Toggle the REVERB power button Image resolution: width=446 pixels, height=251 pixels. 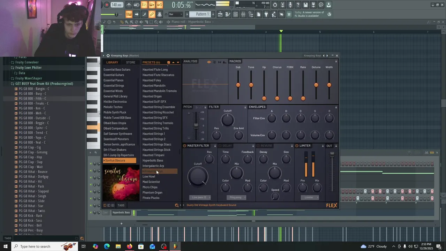coord(258,146)
